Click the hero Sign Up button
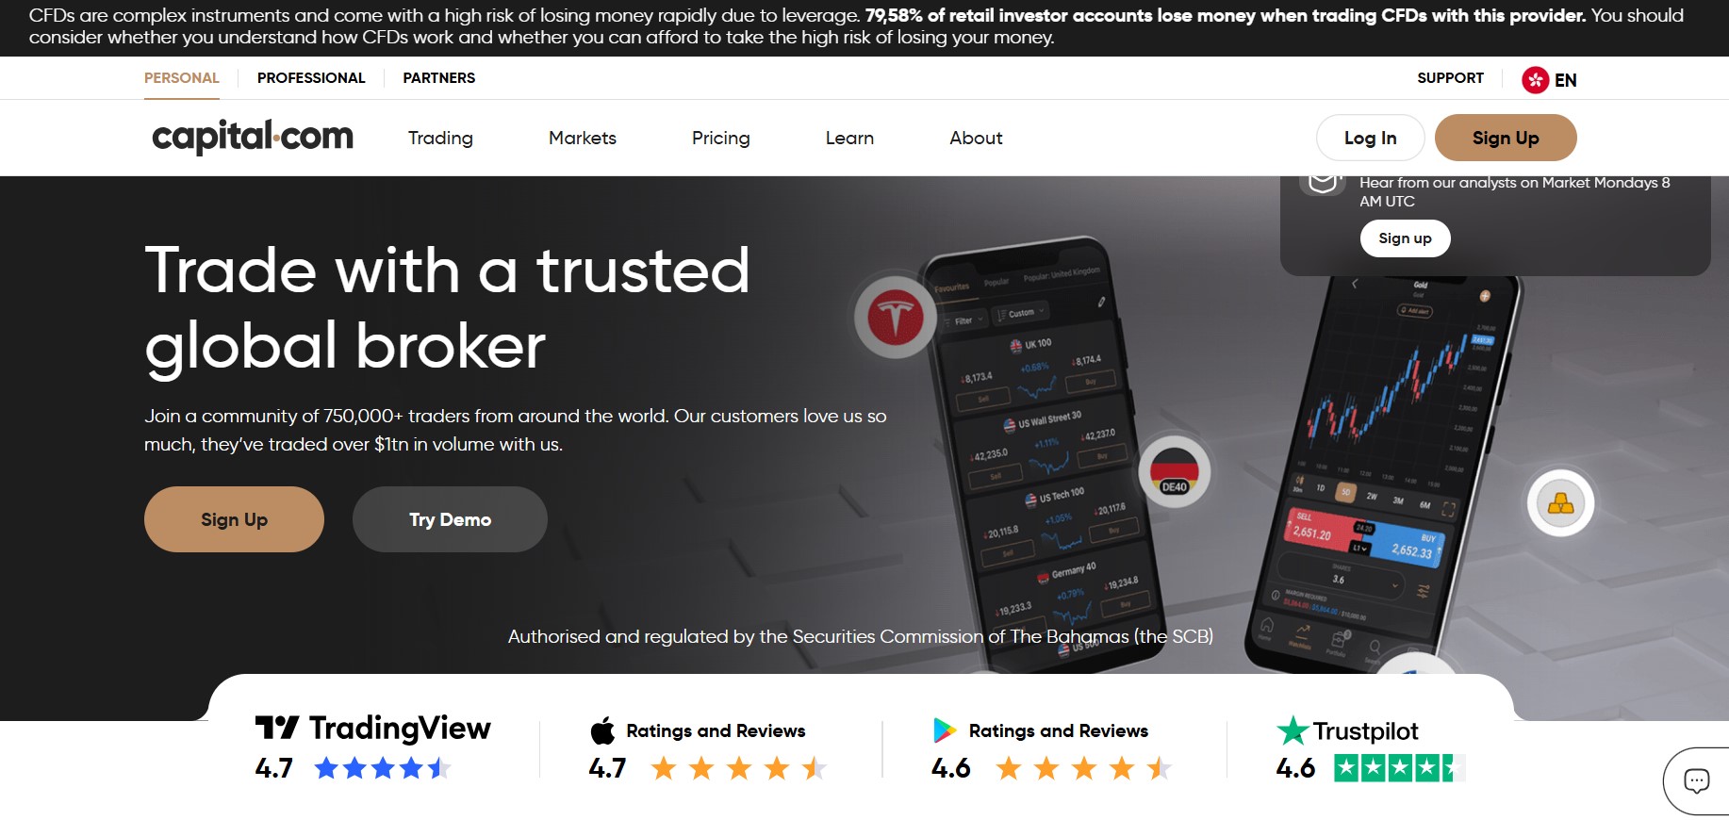The image size is (1729, 820). tap(234, 519)
